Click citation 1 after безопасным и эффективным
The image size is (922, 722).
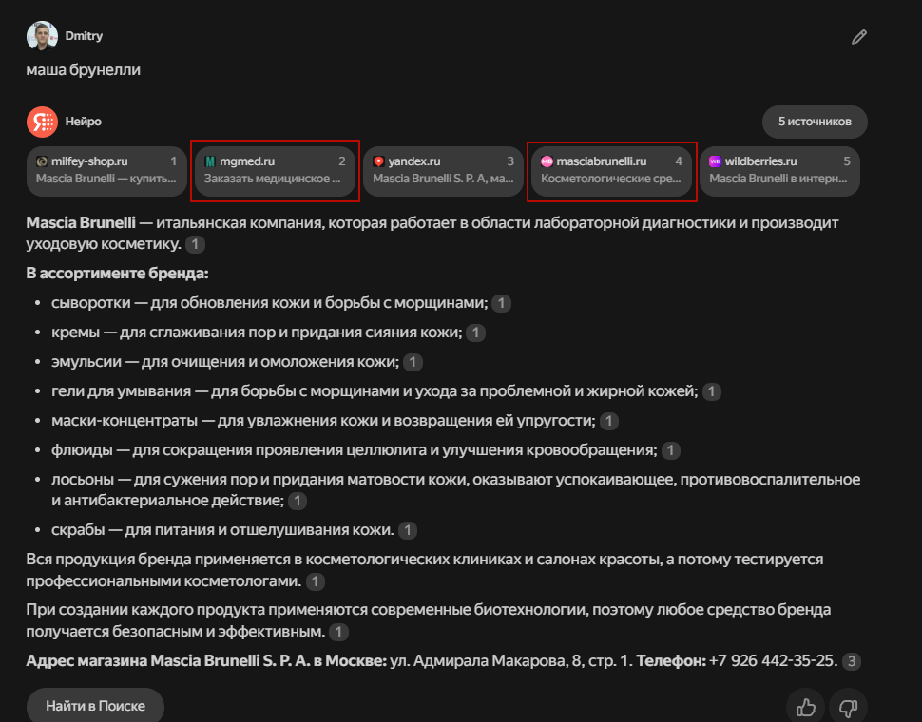338,632
